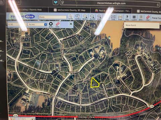Click the BUTLER PT road label
Viewport: 161px width, 120px height.
coord(72,72)
